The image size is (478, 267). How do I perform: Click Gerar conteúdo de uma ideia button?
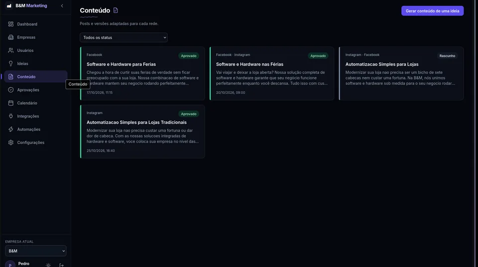(432, 11)
